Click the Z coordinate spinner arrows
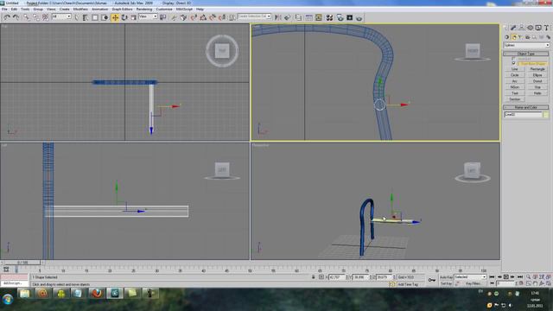This screenshot has height=311, width=553. point(394,277)
